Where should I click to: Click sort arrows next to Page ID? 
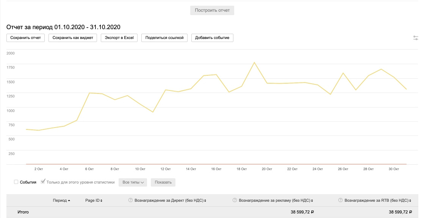(x=101, y=200)
